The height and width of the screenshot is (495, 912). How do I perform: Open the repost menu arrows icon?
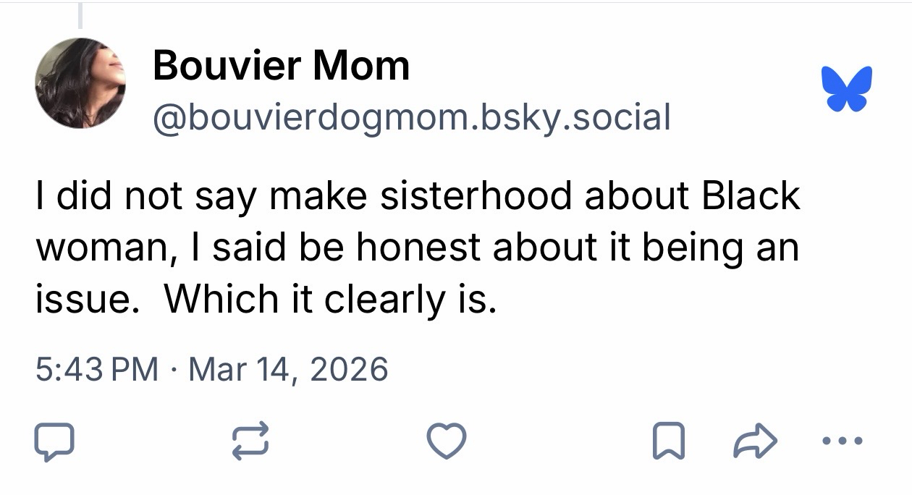pos(250,441)
